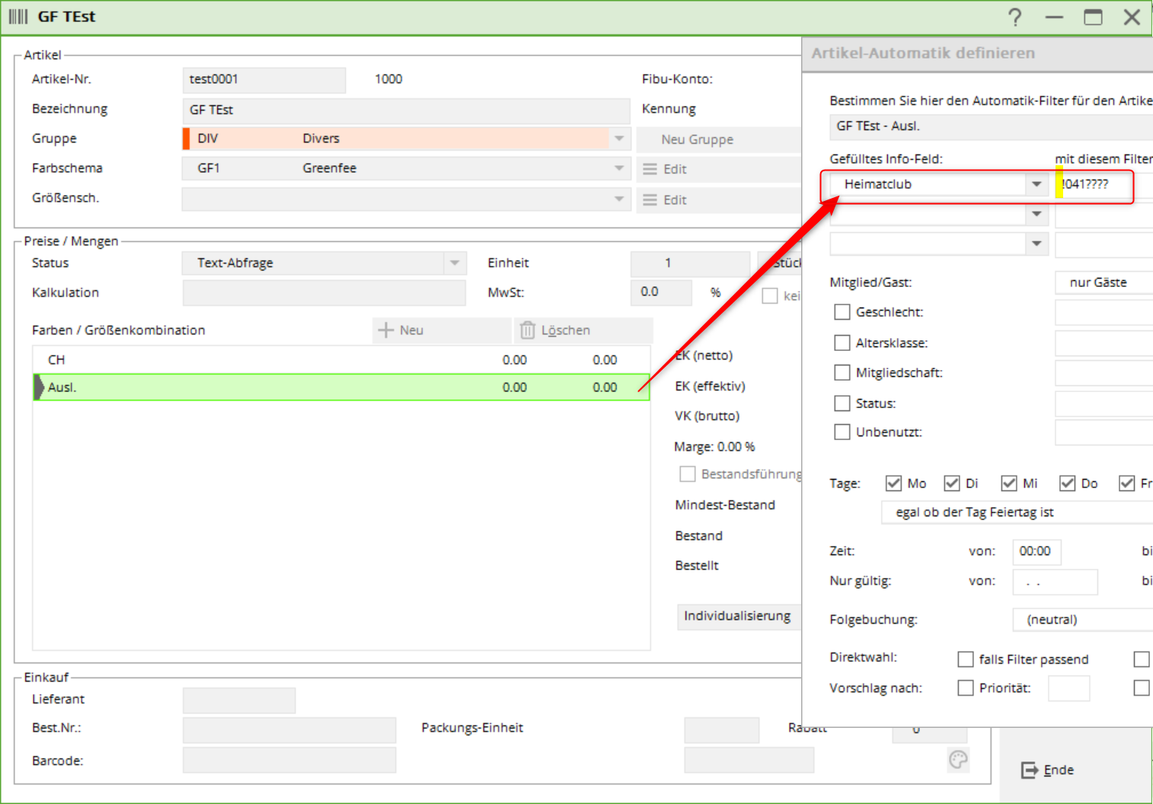Open the Status Text-Abfrage dropdown

pos(454,263)
